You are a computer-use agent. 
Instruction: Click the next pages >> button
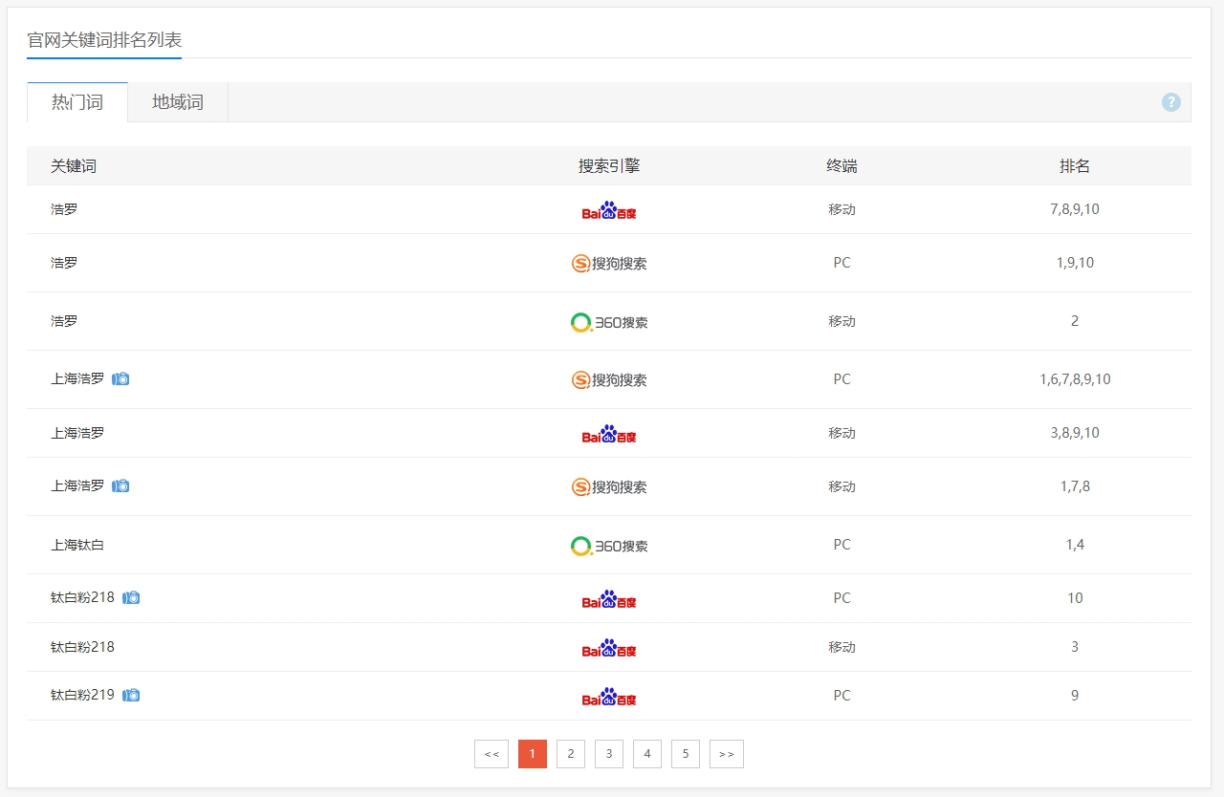[727, 754]
